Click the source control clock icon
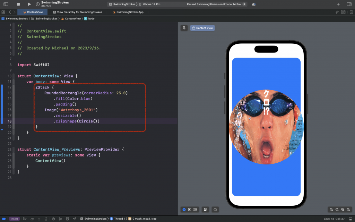This screenshot has width=355, height=222. [37, 4]
